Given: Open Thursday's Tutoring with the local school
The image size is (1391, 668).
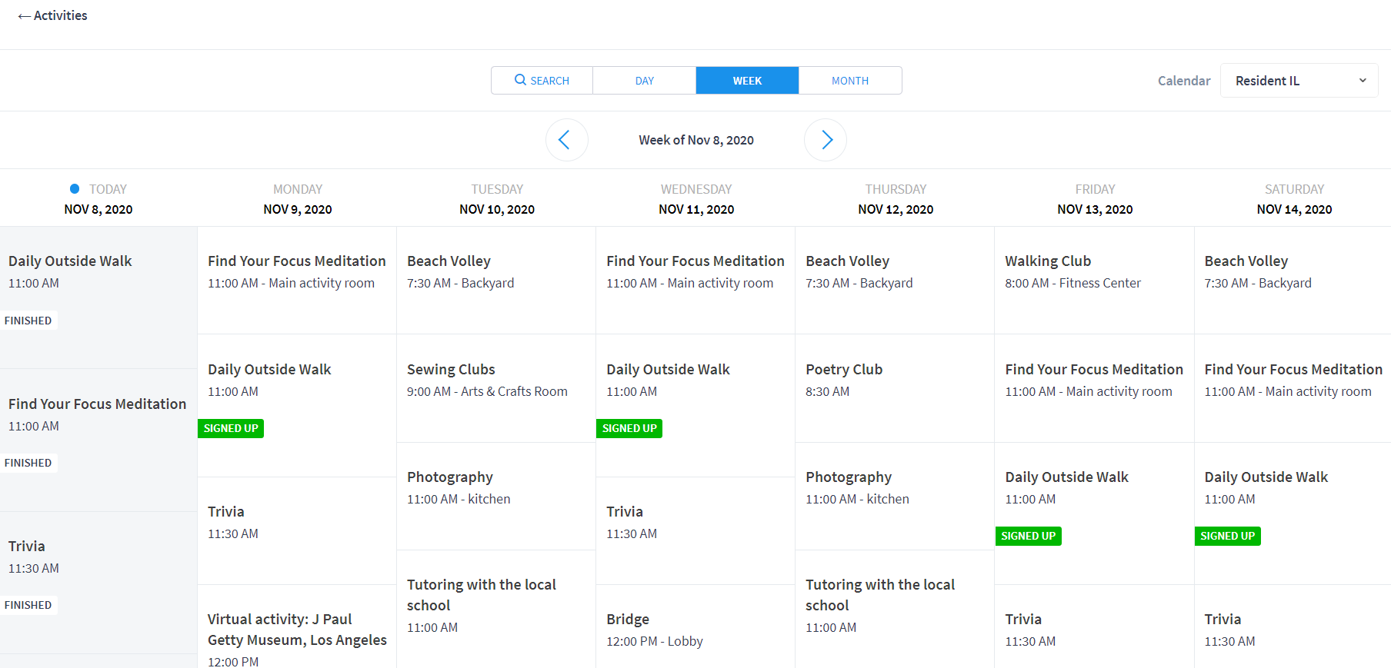Looking at the screenshot, I should point(895,609).
